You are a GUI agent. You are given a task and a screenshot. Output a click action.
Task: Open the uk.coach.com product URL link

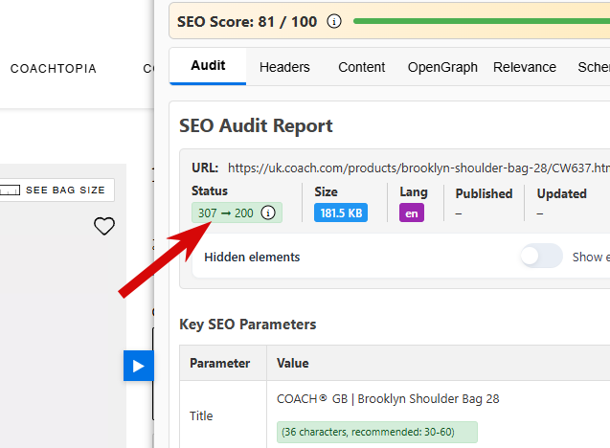[418, 168]
